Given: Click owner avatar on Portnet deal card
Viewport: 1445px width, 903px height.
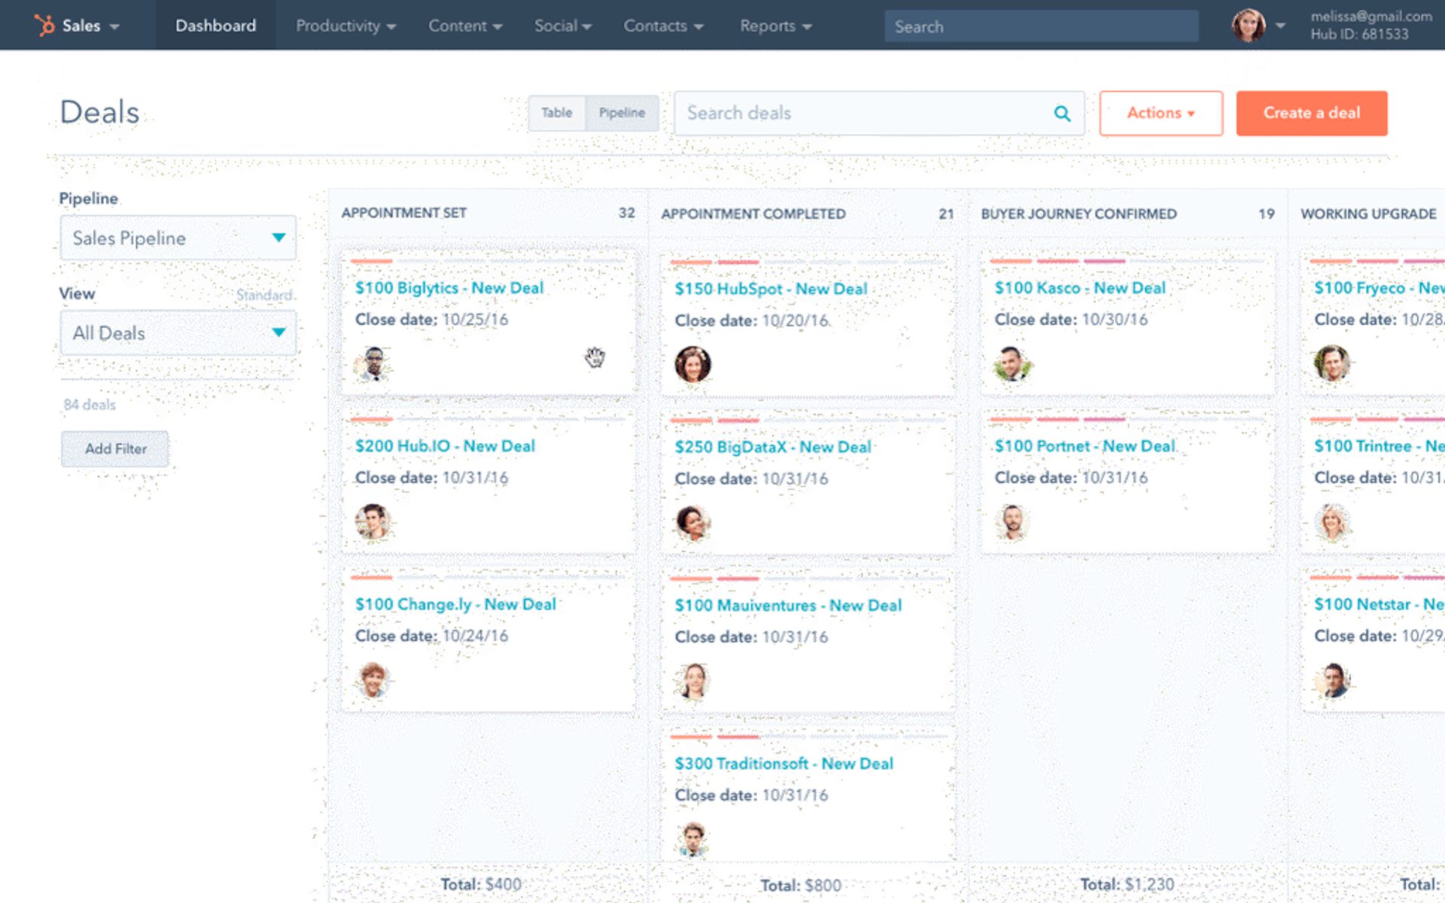Looking at the screenshot, I should (x=1011, y=522).
